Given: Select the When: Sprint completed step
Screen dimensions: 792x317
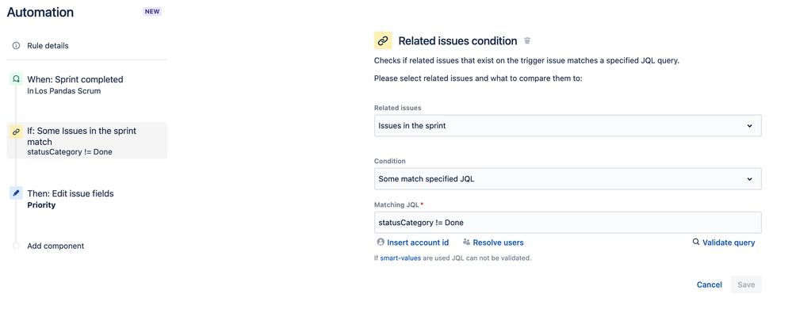Looking at the screenshot, I should (x=75, y=79).
